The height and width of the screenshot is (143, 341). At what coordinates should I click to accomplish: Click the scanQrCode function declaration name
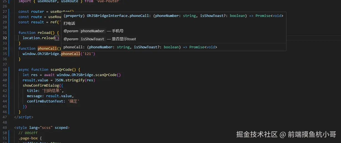click(61, 69)
